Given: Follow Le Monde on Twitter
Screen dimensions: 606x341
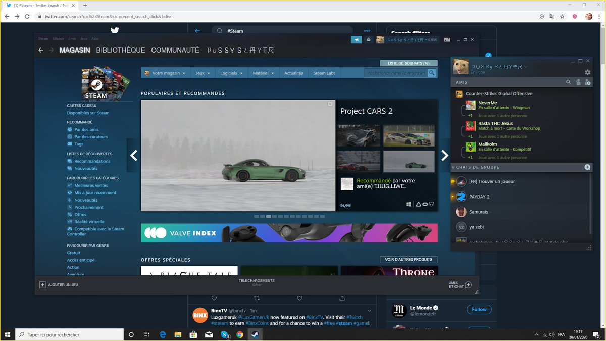Looking at the screenshot, I should pos(479,309).
